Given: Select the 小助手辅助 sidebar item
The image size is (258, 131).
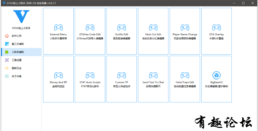Looking at the screenshot, I should [21, 52].
